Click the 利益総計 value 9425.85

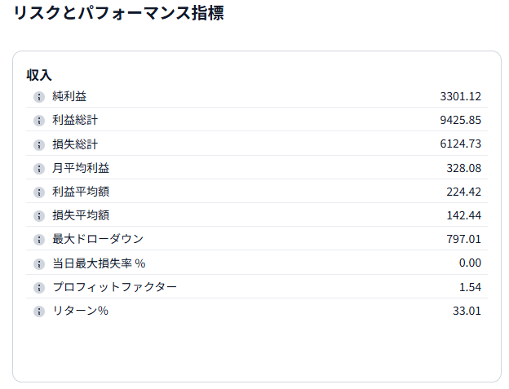(460, 120)
